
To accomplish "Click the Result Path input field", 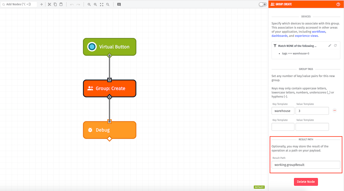I will [x=306, y=165].
